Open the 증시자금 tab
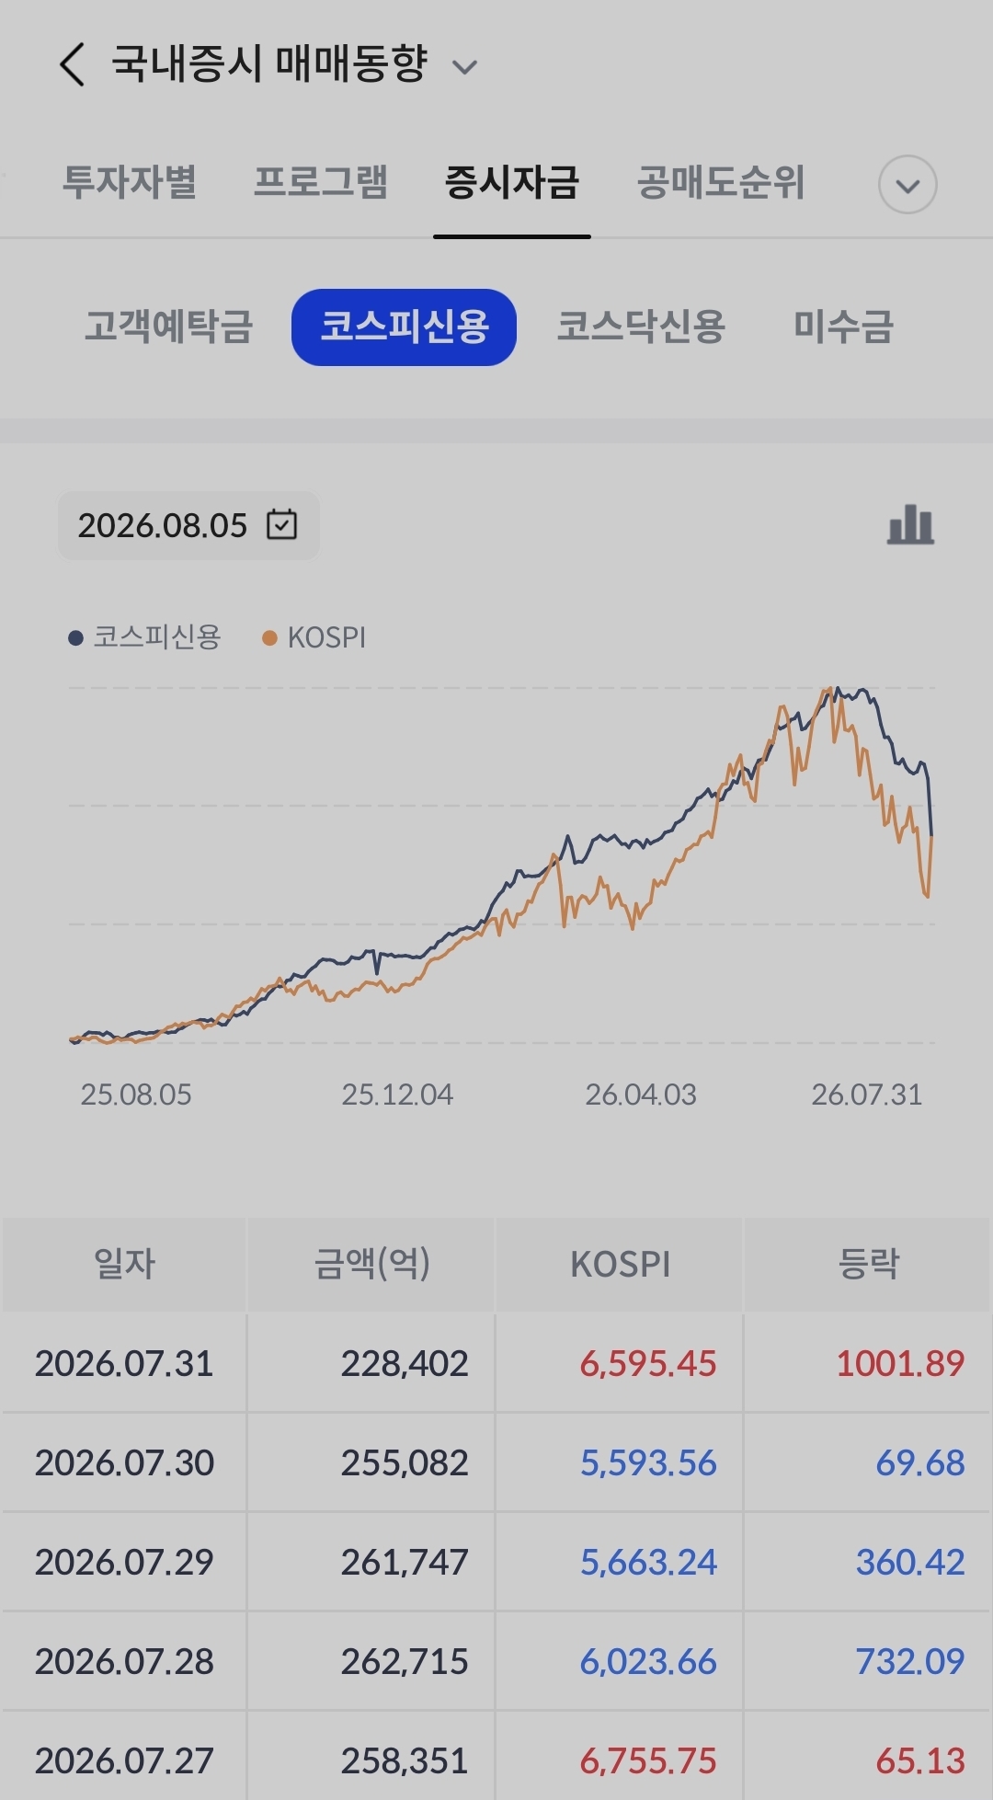This screenshot has height=1800, width=993. [x=511, y=182]
